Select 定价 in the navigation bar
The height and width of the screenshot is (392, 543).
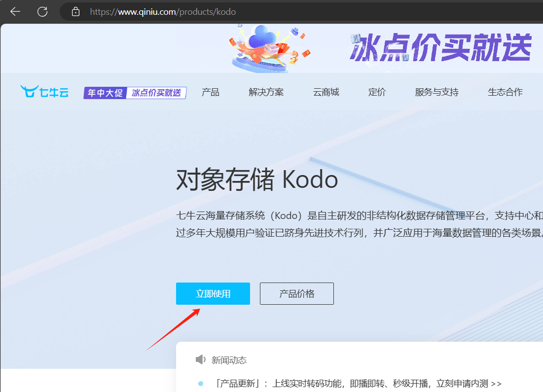click(x=377, y=92)
